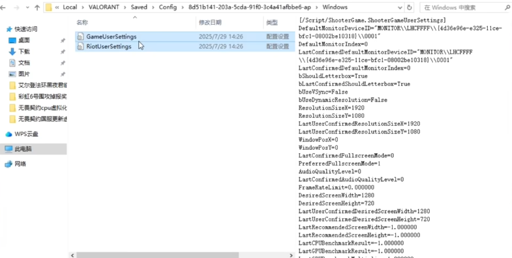Sort by the 修改日期 column header
The image size is (512, 258).
pos(210,23)
